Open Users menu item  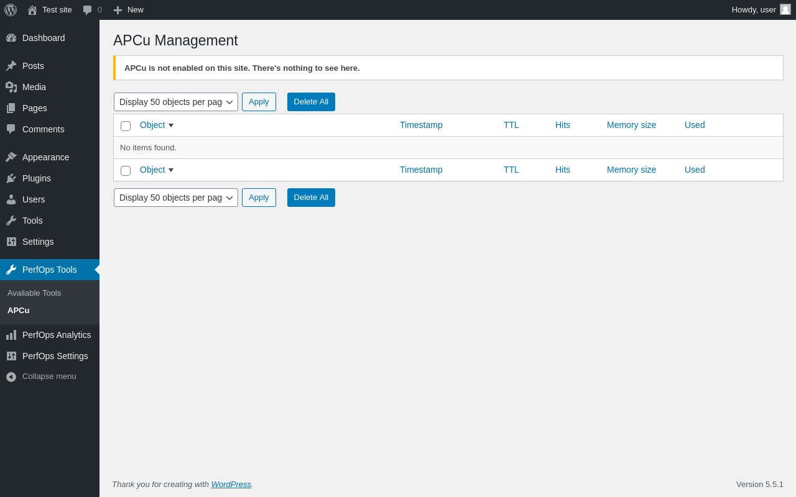click(x=50, y=199)
